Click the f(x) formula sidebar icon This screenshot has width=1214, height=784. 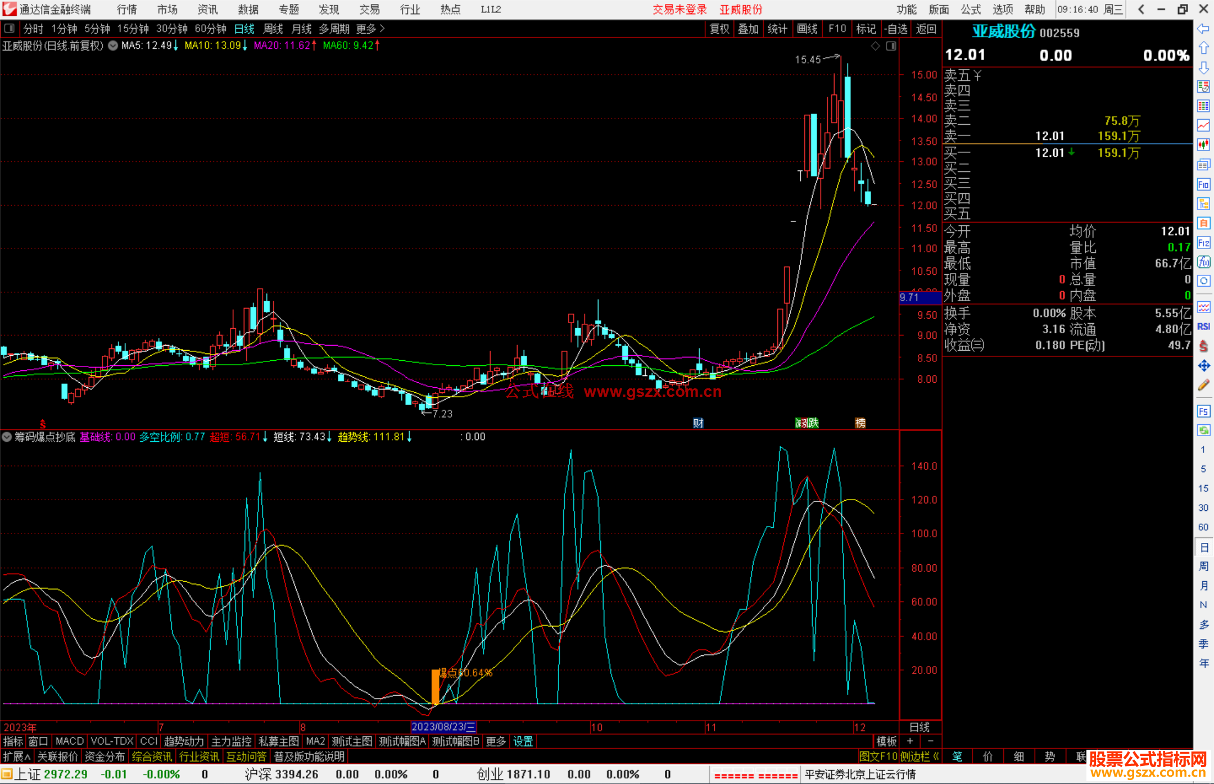pos(1203,262)
